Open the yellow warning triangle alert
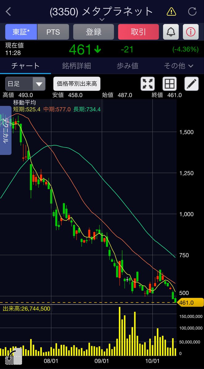Viewport: 204px width, 369px height. 171,12
